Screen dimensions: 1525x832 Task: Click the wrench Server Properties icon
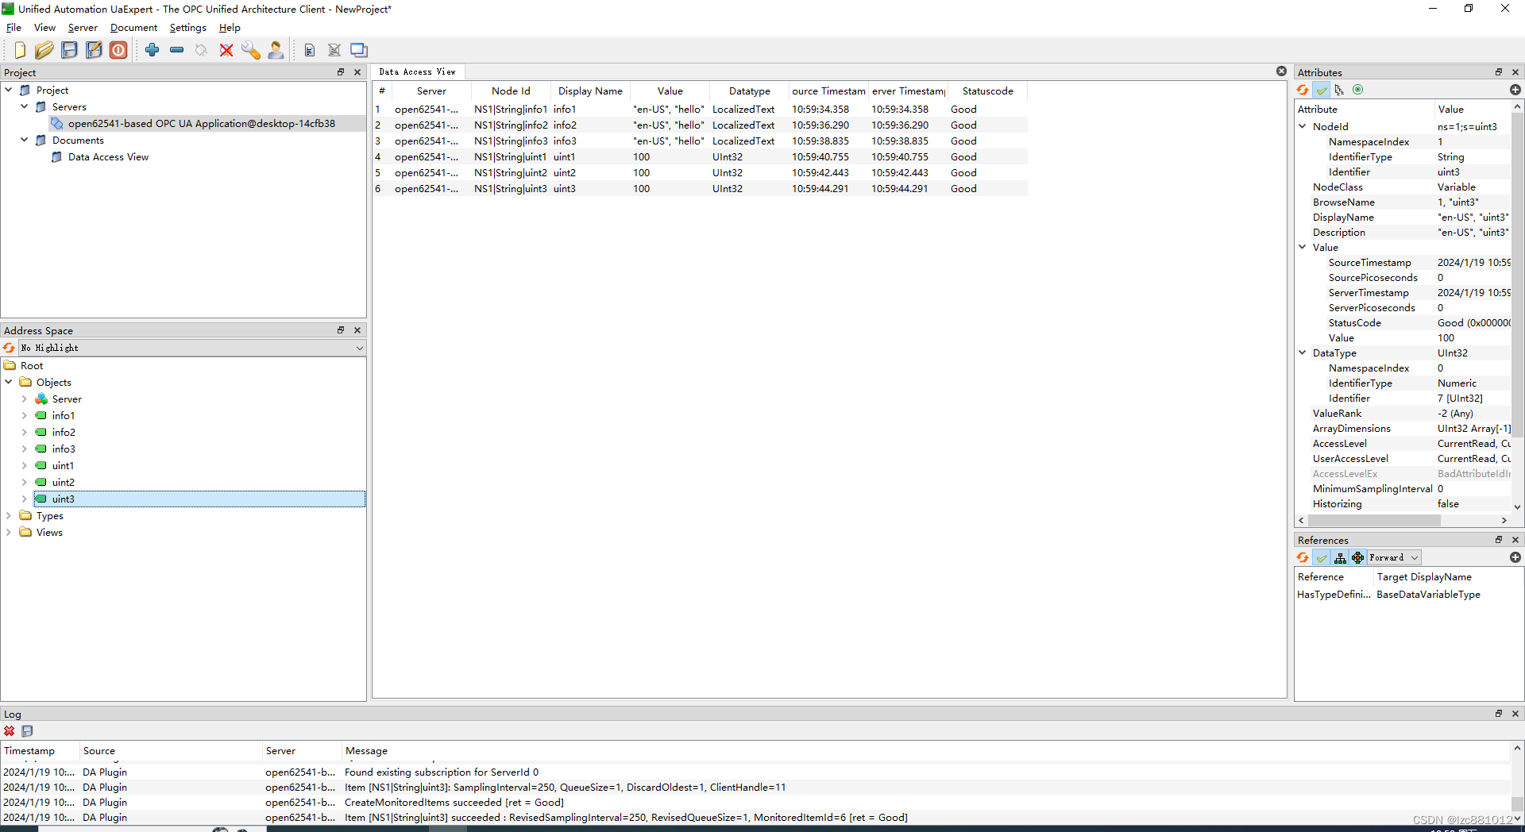click(251, 50)
